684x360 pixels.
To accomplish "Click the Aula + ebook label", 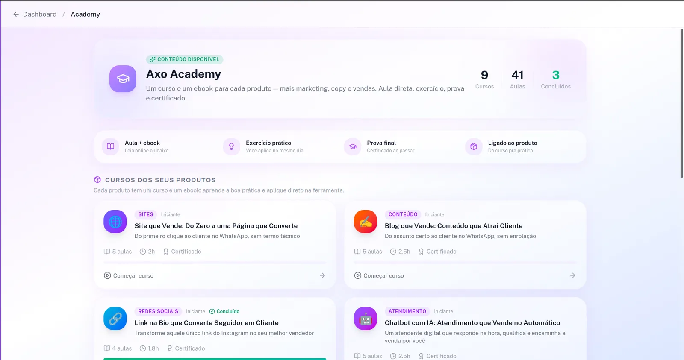I will click(x=142, y=143).
